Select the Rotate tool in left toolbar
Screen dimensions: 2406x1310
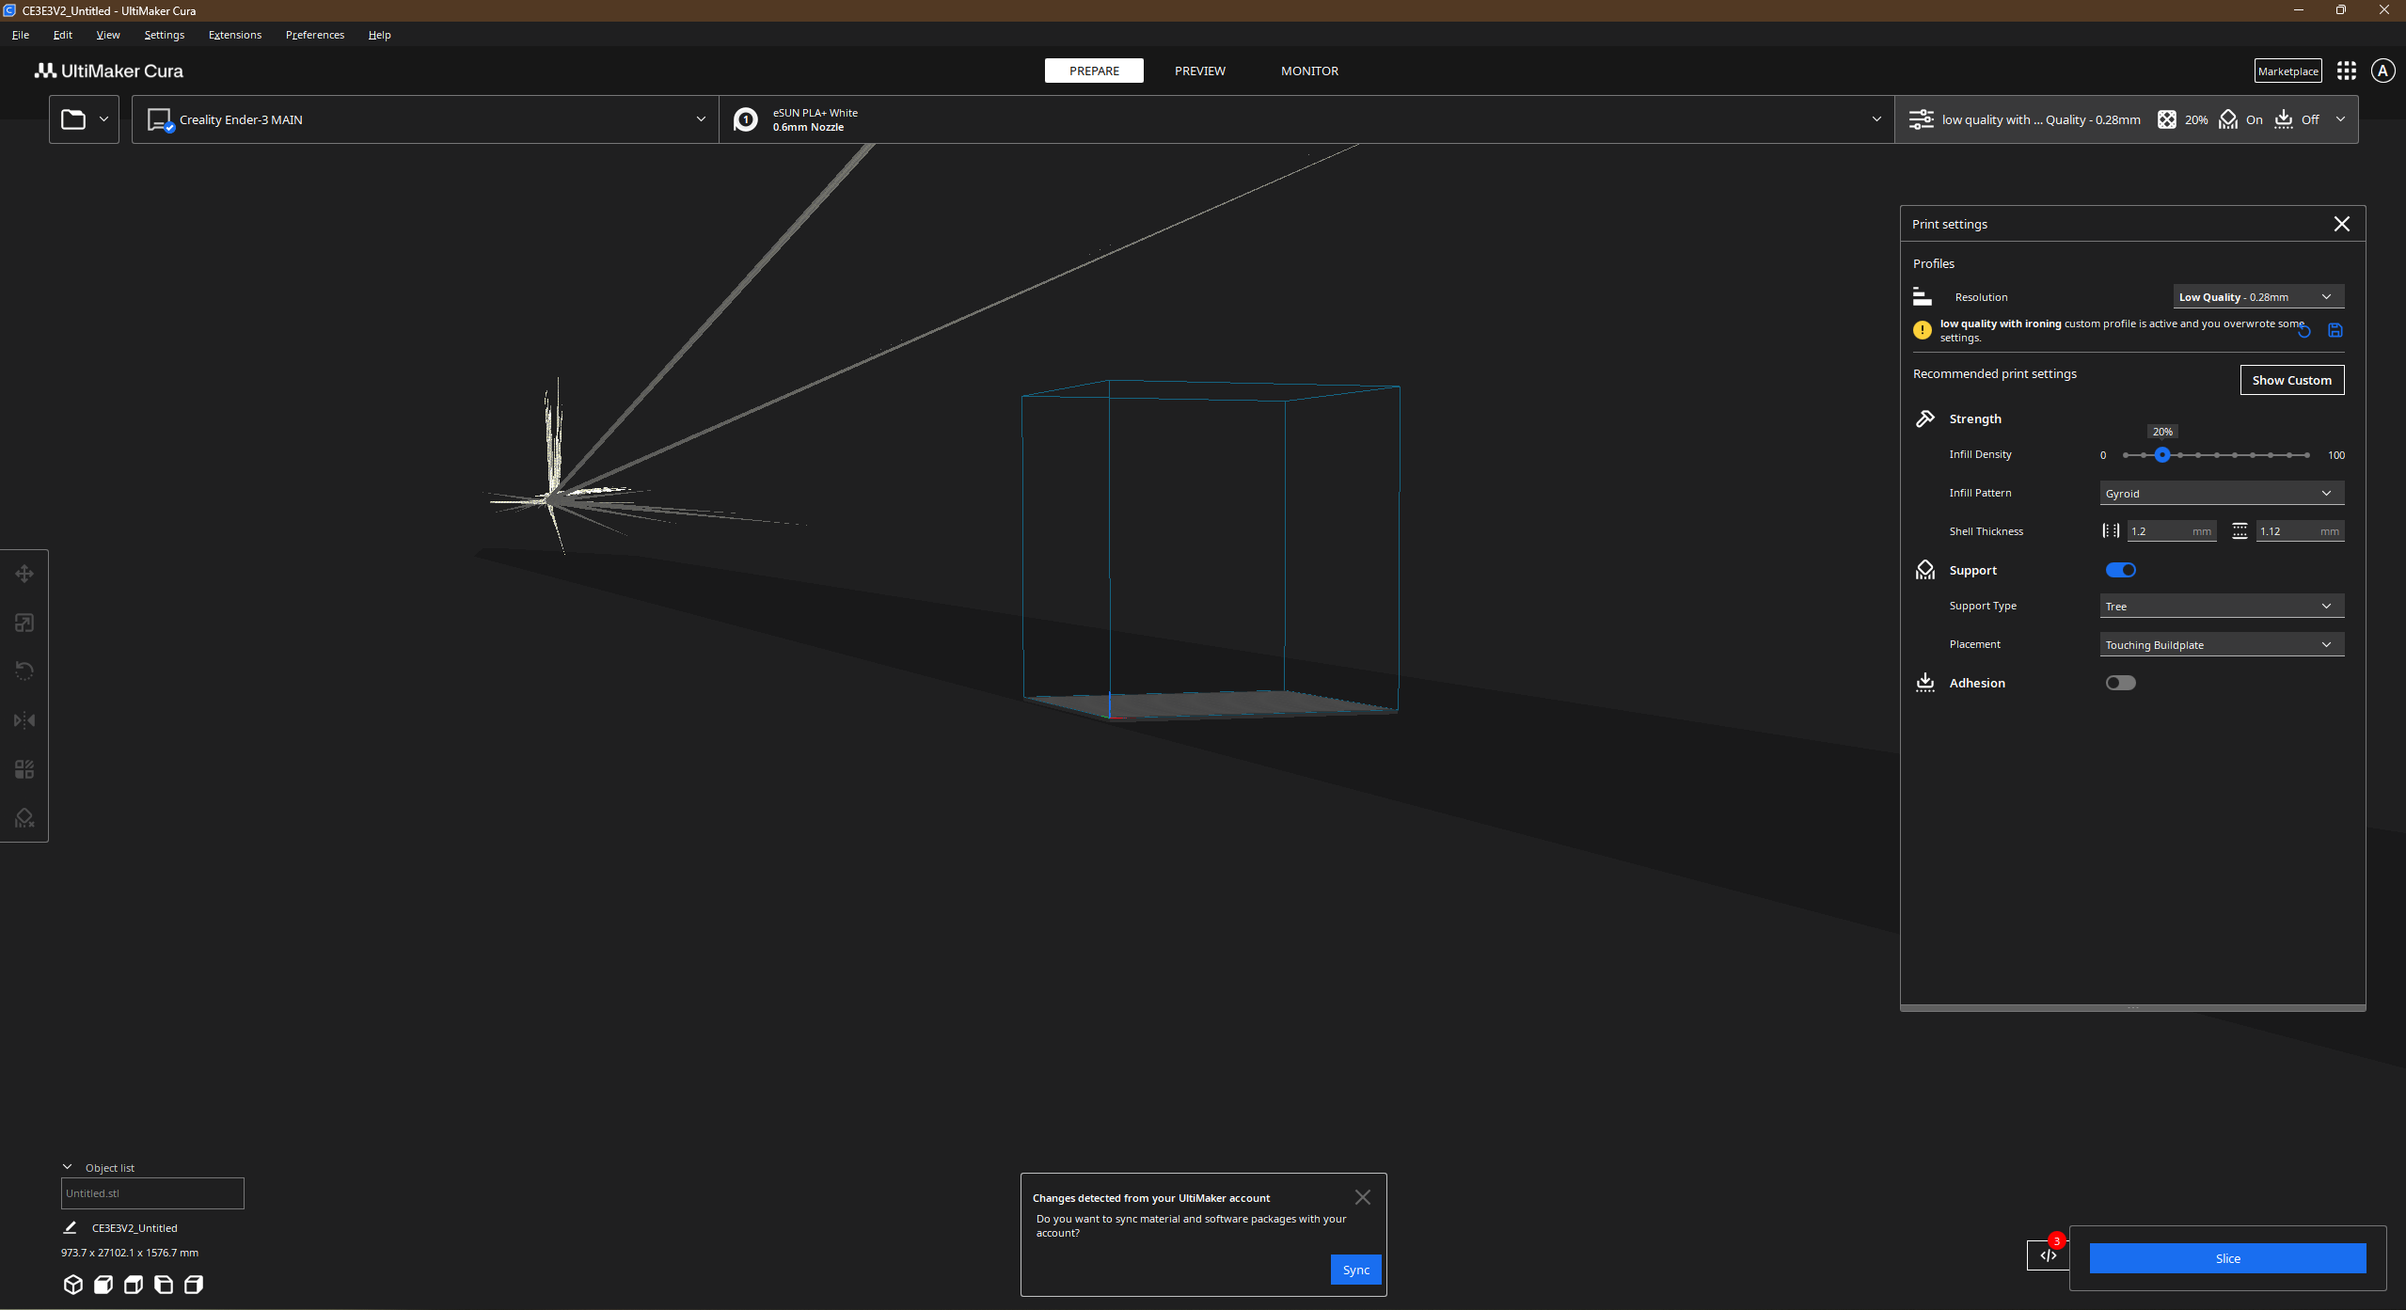click(24, 671)
